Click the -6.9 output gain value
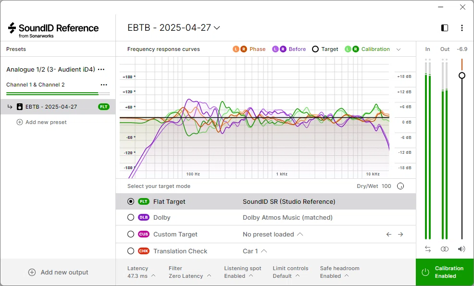 [462, 49]
